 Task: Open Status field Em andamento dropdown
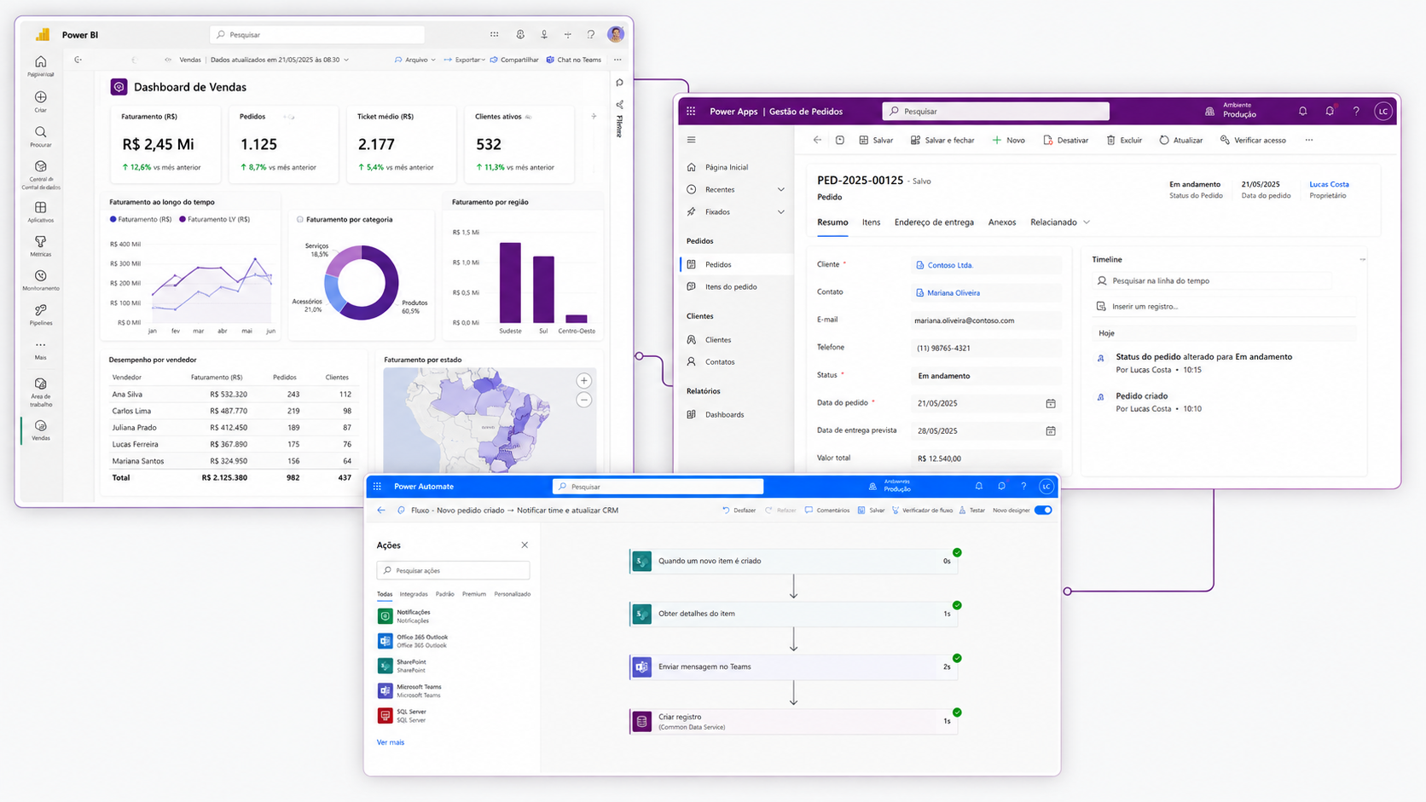tap(986, 376)
